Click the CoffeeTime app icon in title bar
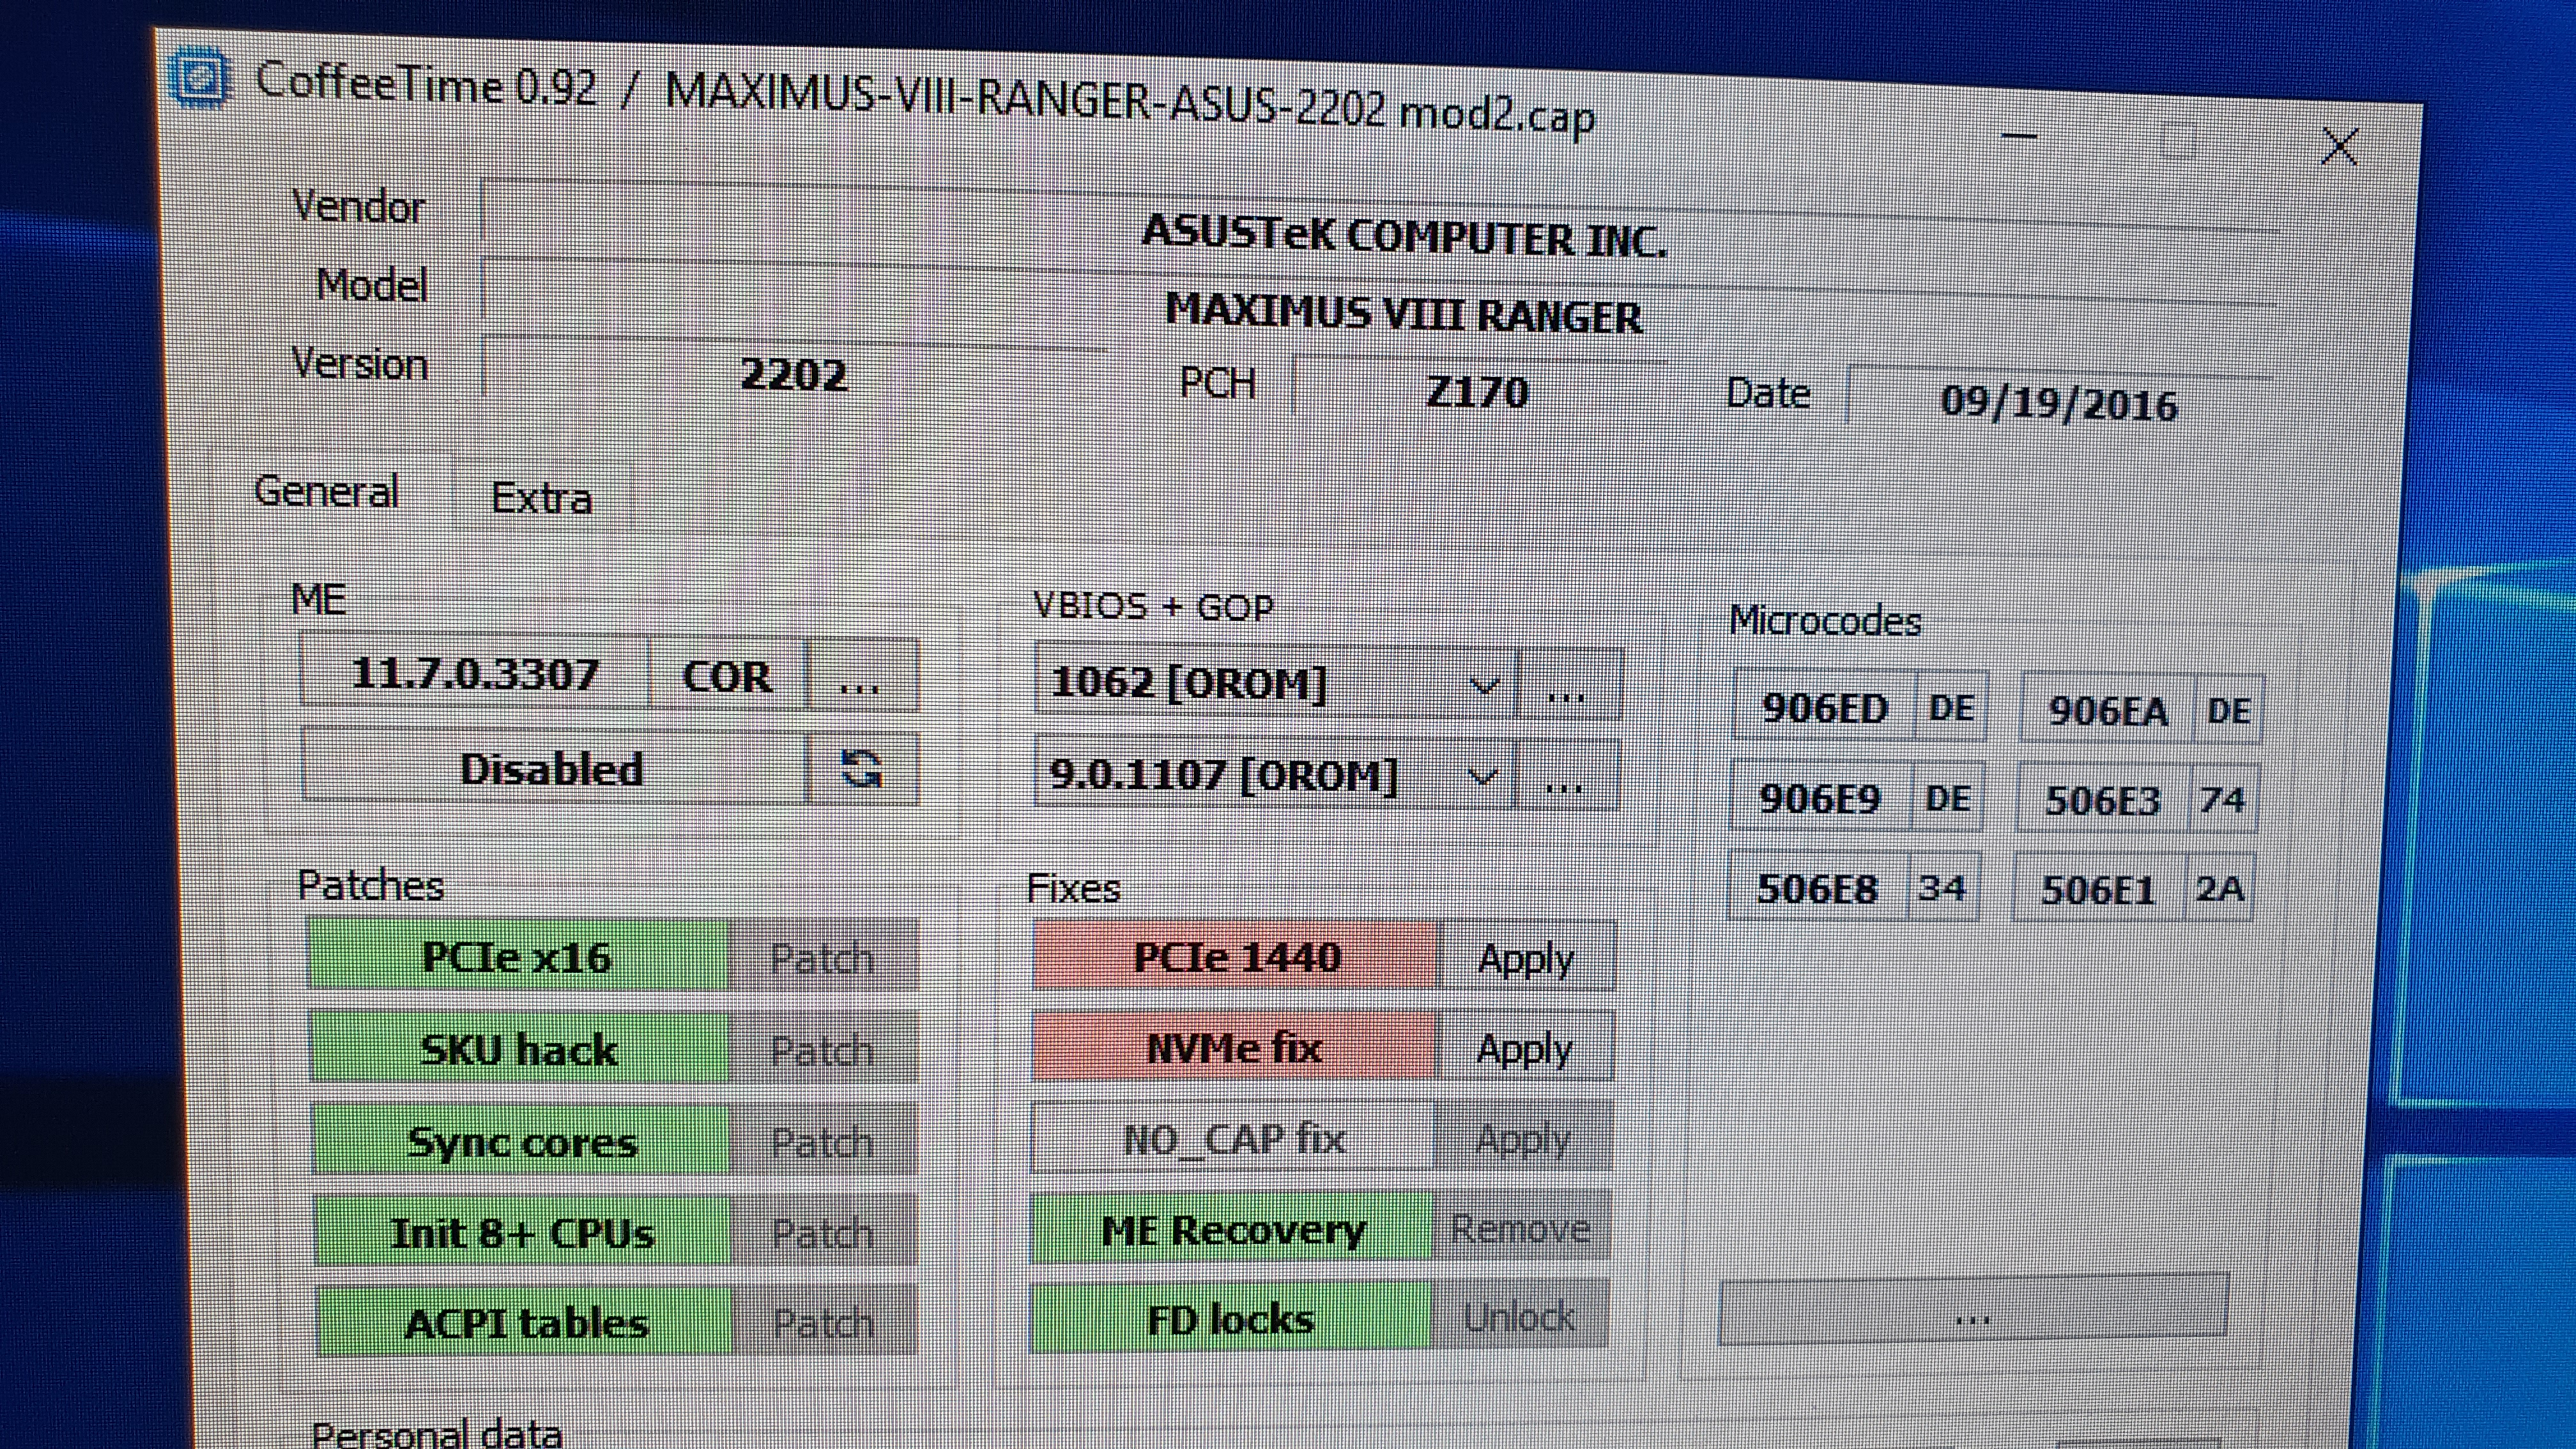 tap(200, 77)
